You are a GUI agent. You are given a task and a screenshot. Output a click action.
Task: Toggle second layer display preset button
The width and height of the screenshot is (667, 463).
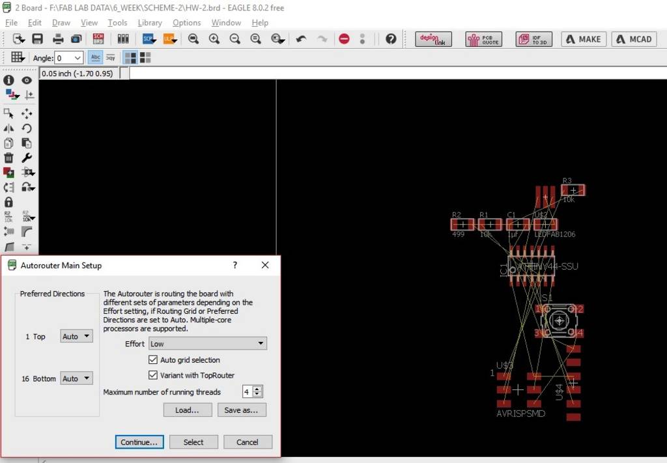145,57
